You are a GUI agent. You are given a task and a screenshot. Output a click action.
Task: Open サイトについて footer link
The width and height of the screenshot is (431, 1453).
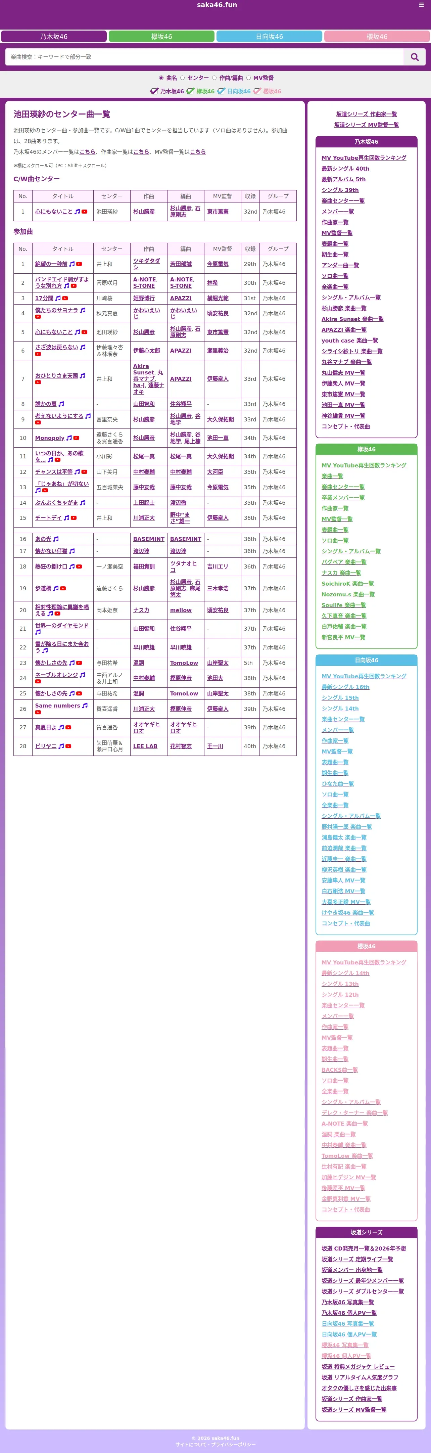191,1445
